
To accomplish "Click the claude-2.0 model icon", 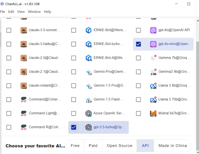I will (24, 58).
